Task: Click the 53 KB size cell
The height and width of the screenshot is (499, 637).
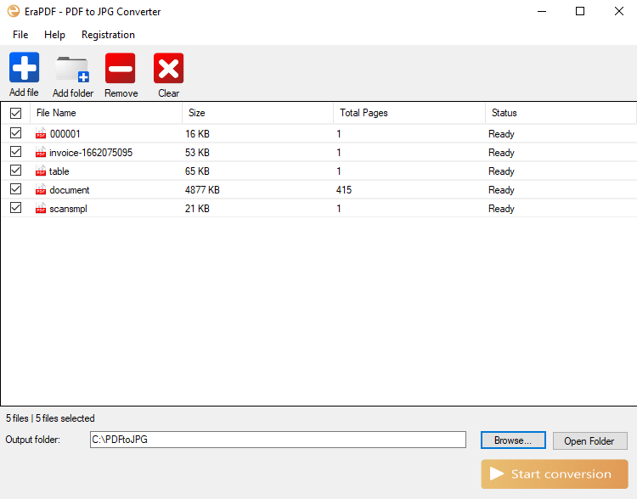Action: click(197, 152)
